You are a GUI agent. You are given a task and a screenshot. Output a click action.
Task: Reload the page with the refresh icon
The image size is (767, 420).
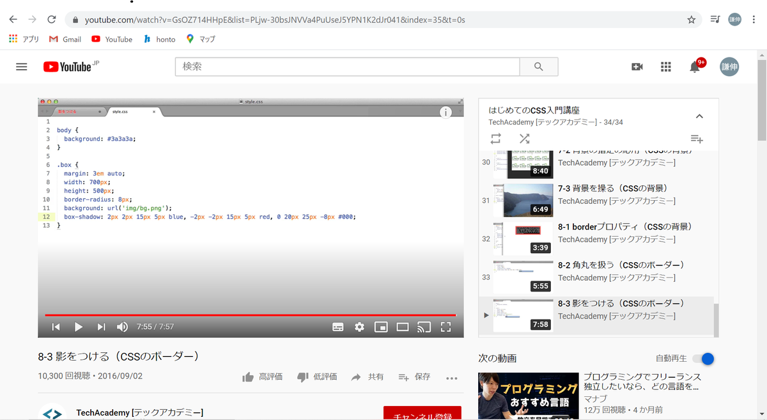51,19
